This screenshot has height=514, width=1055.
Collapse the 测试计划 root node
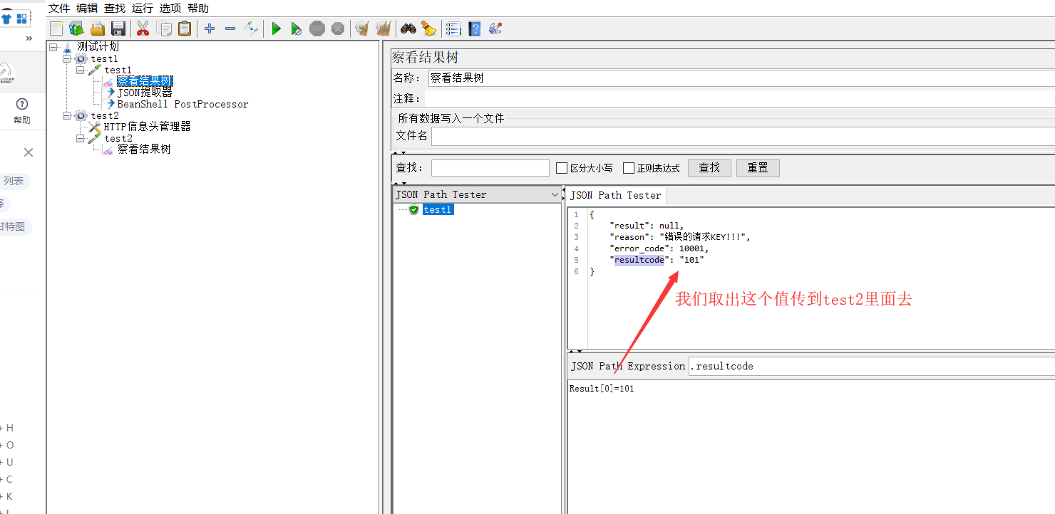(53, 47)
